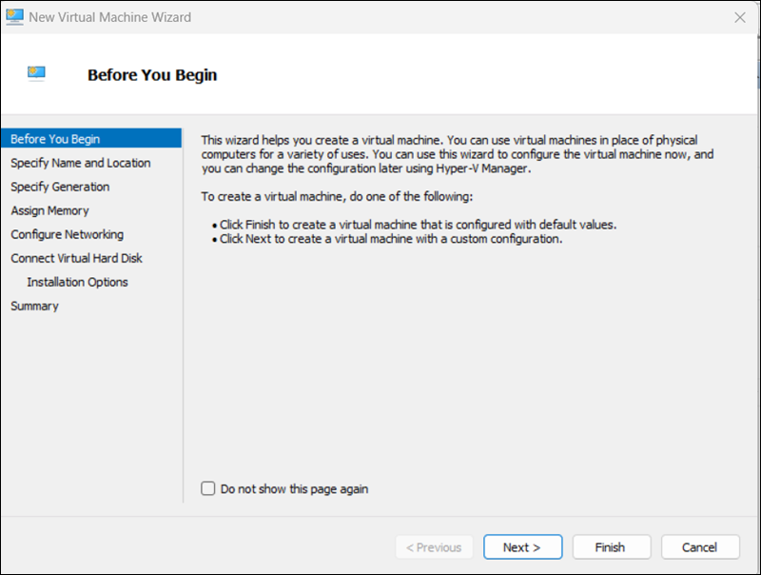Select Configure Networking step
Image resolution: width=761 pixels, height=575 pixels.
tap(67, 234)
